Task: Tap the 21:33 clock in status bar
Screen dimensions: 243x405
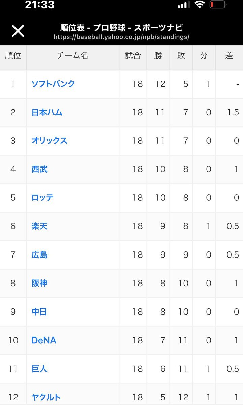Action: (40, 5)
